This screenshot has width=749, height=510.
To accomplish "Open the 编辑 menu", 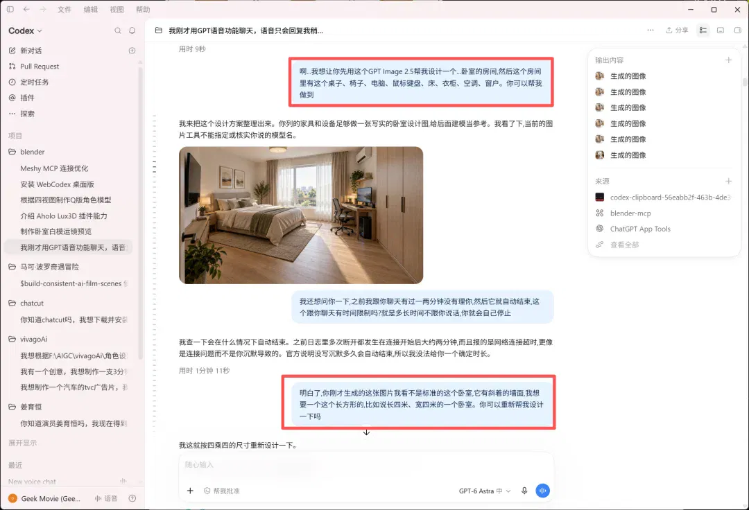I will click(91, 10).
